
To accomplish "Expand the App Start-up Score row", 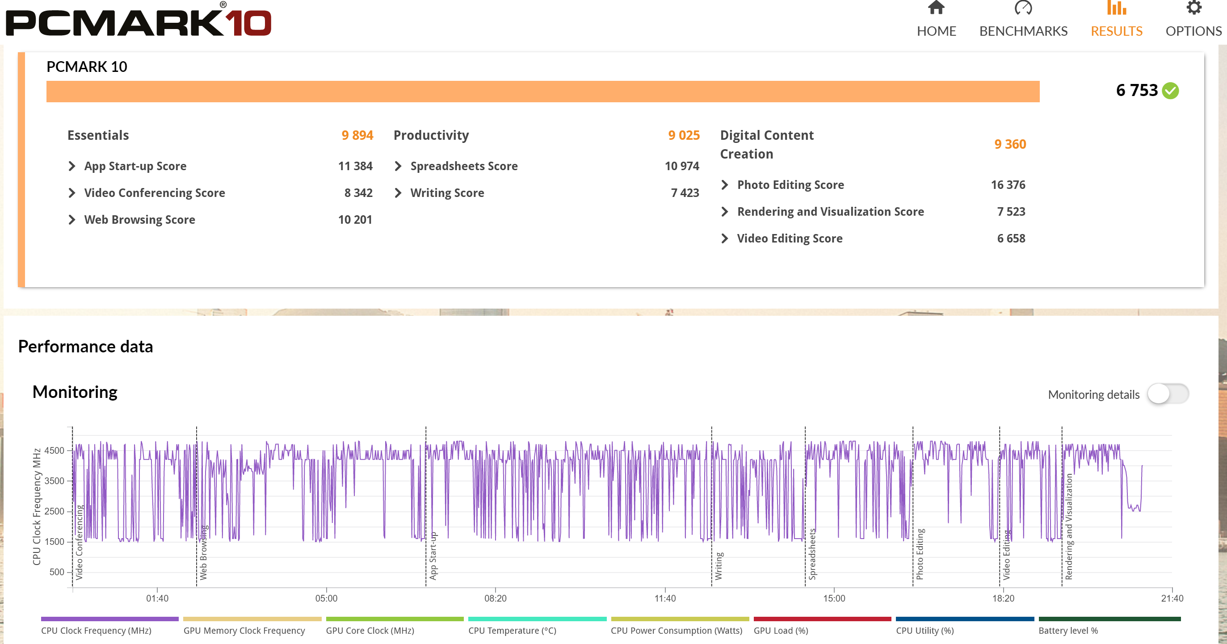I will click(72, 166).
